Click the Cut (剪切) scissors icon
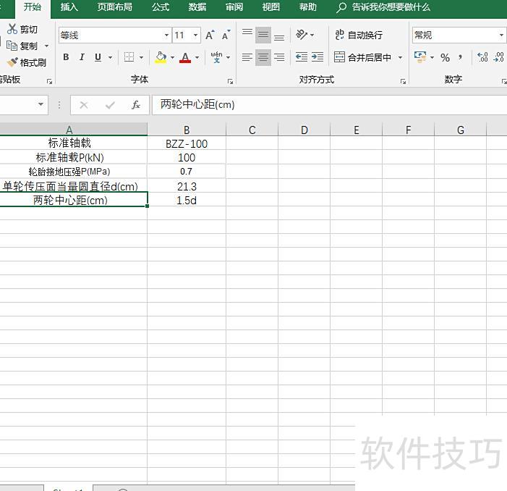Screen dimensions: 507x491 12,29
